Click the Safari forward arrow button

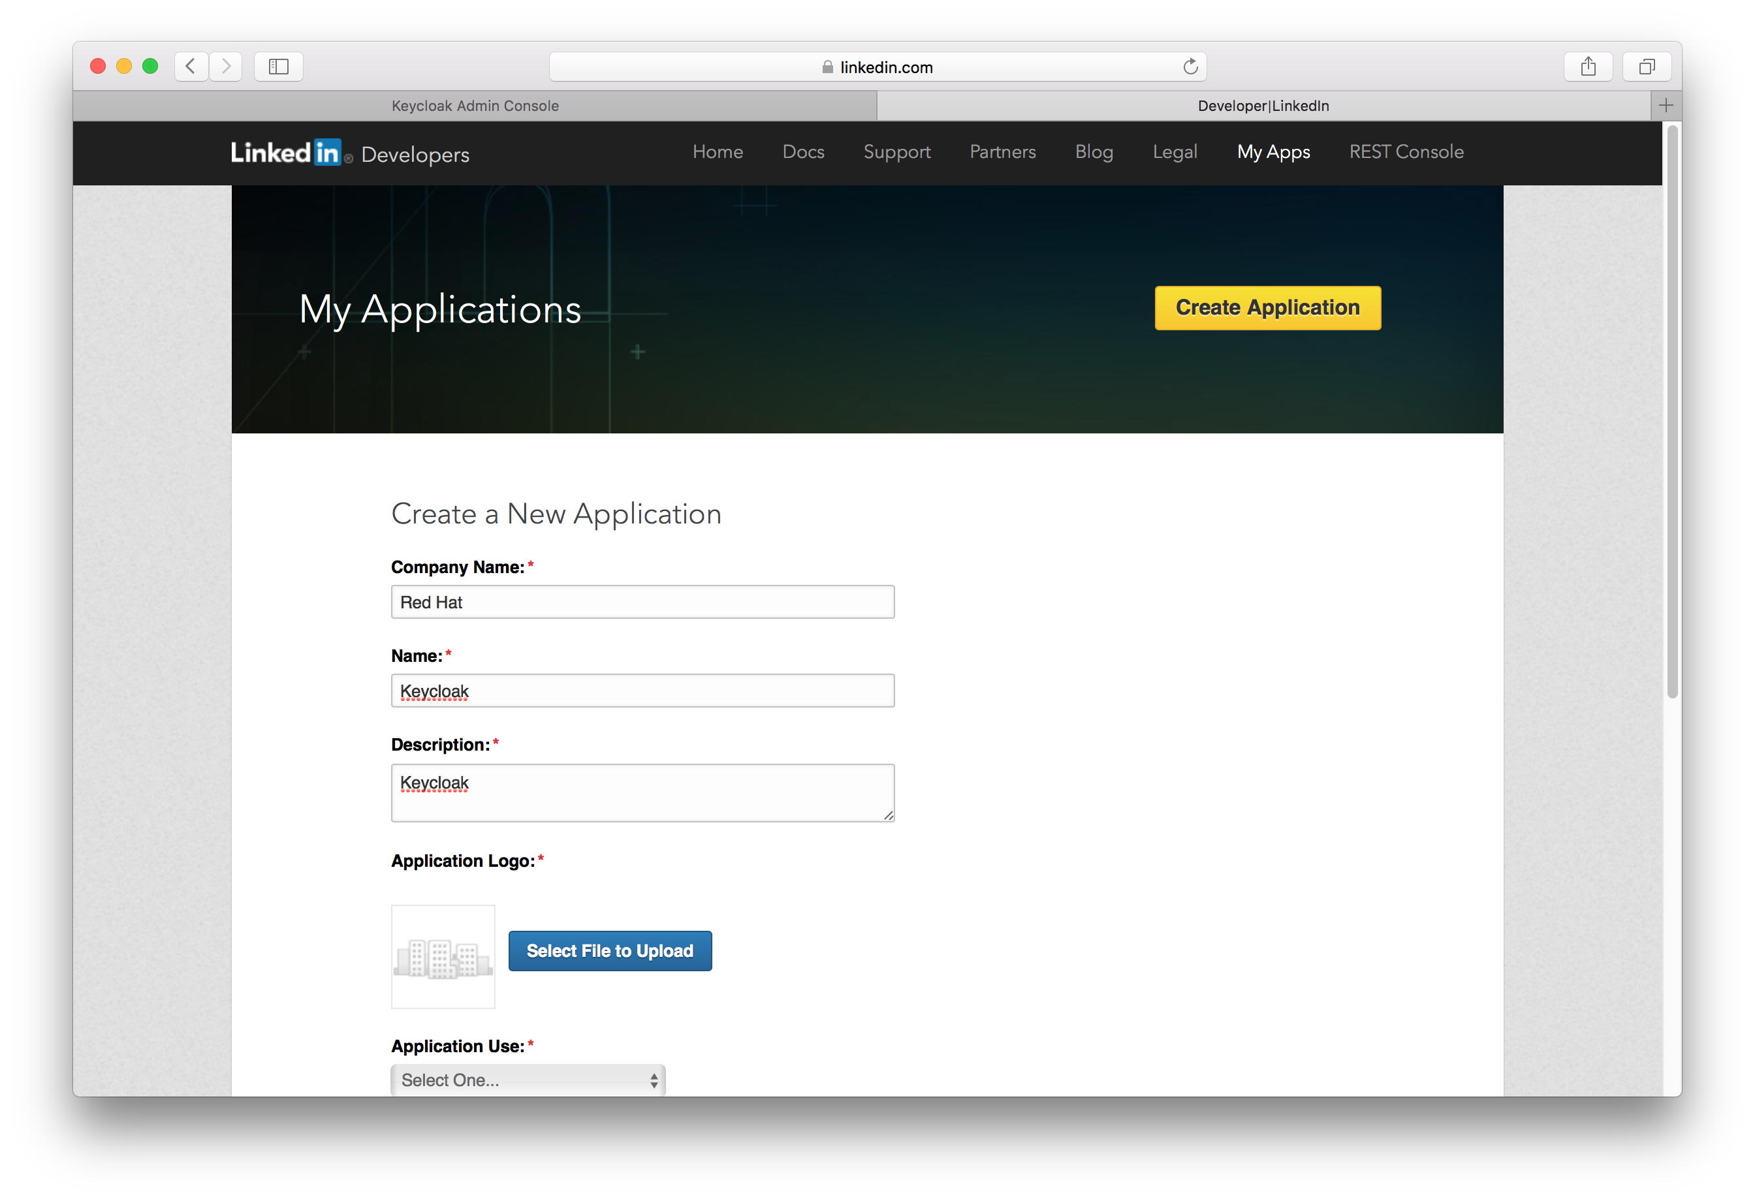click(x=226, y=67)
